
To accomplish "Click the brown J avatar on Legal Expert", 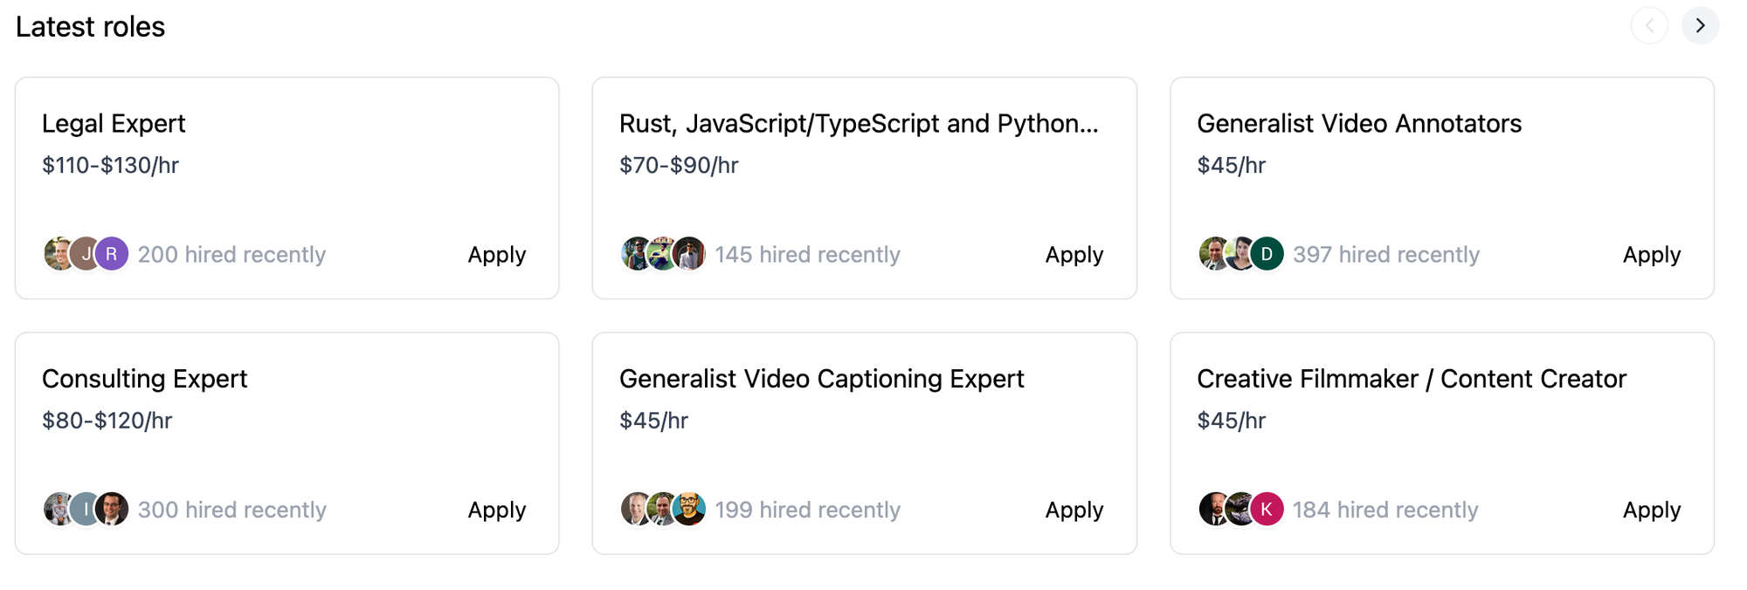I will pos(85,254).
